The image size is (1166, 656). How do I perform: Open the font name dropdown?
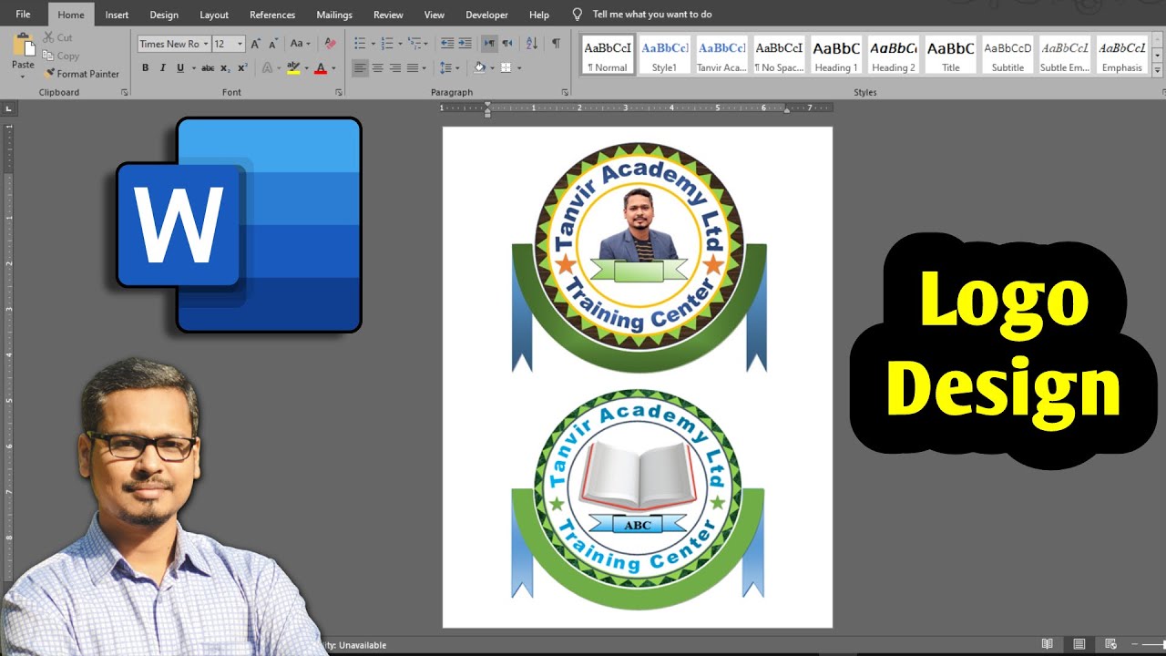click(205, 44)
